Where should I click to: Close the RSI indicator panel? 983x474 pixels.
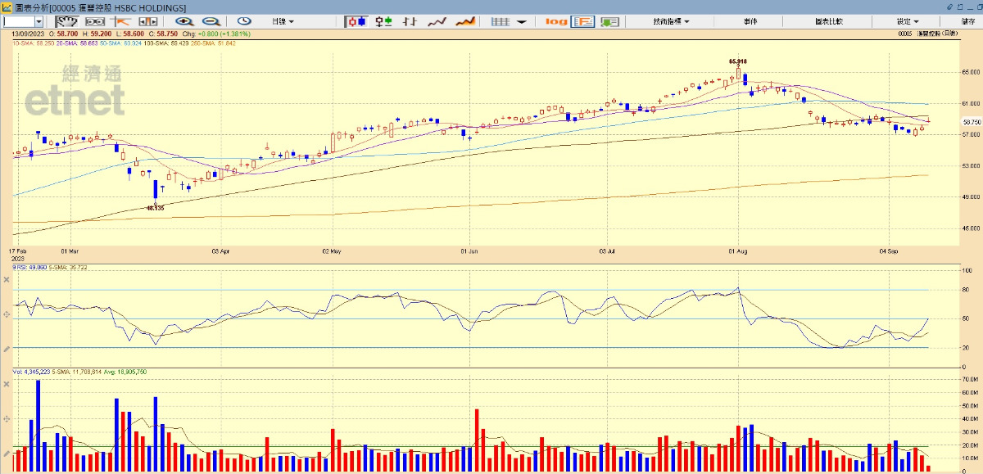(7, 280)
